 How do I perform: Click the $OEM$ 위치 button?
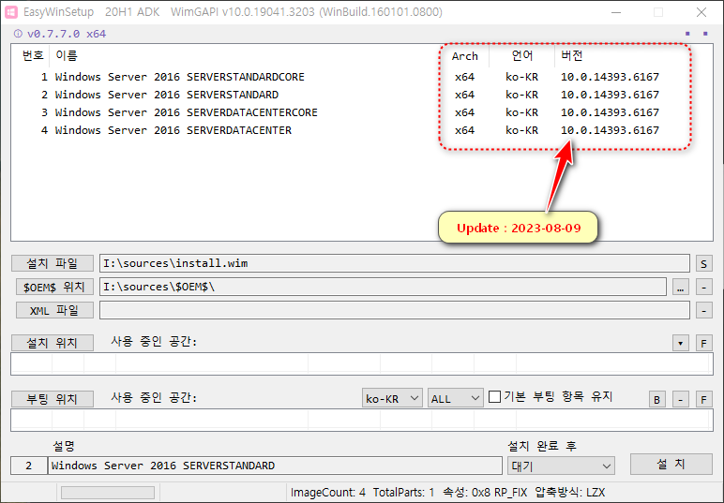pos(54,287)
